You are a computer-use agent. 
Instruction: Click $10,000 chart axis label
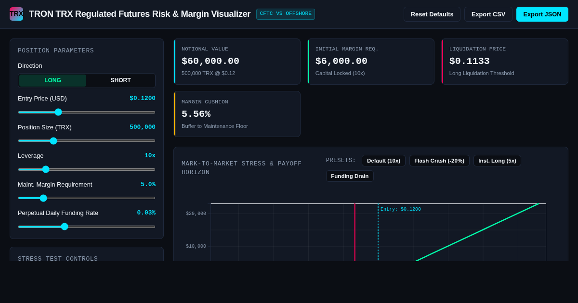tap(196, 246)
